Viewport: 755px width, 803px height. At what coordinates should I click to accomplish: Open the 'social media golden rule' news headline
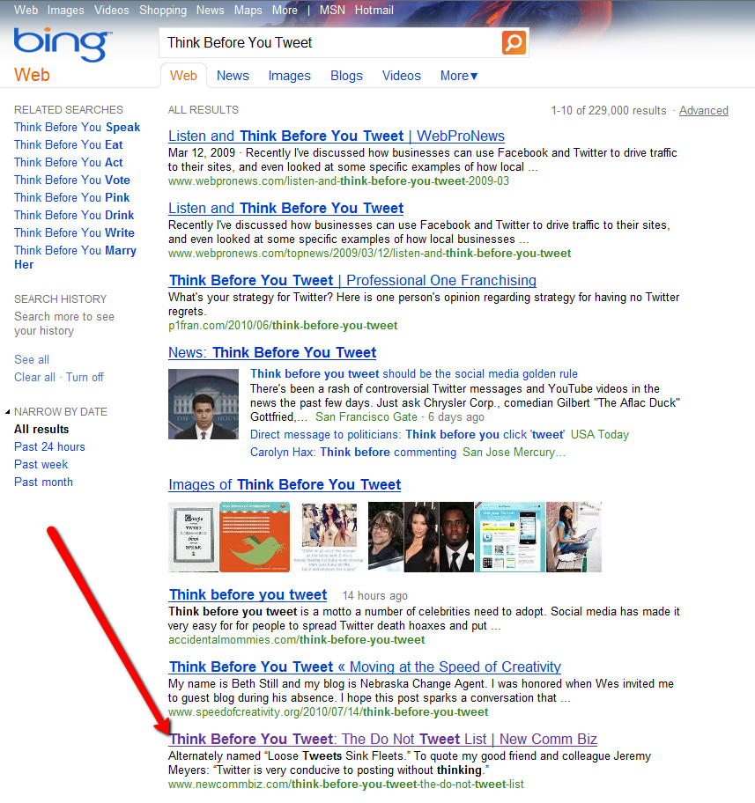tap(414, 374)
